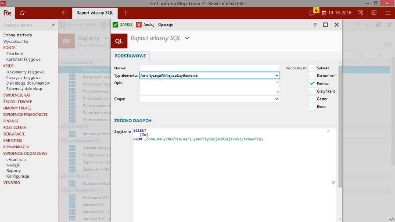
Task: Enable the Subiekt checkbox
Action: (312, 68)
